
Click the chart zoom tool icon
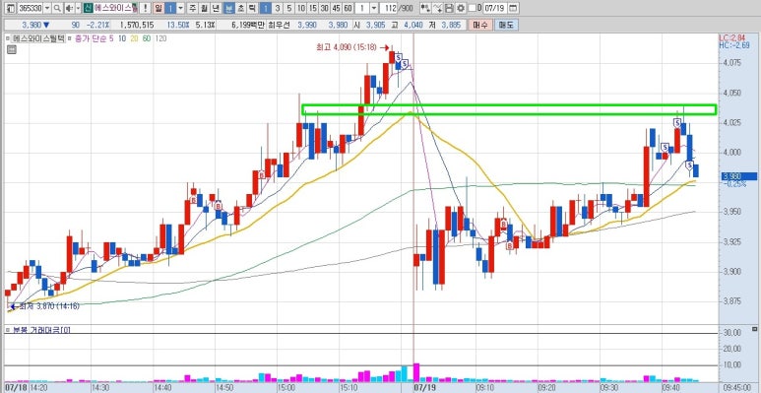click(x=425, y=8)
